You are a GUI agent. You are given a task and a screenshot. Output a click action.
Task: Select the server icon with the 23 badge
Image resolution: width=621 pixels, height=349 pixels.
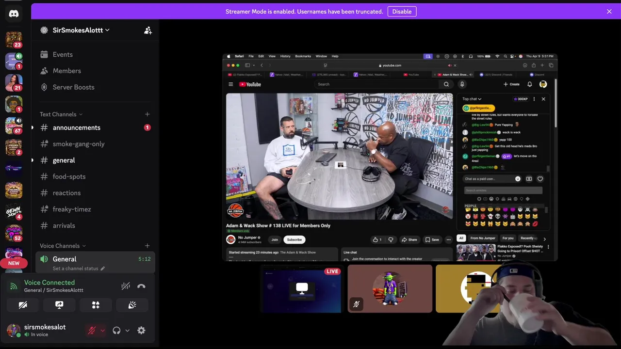tap(14, 40)
